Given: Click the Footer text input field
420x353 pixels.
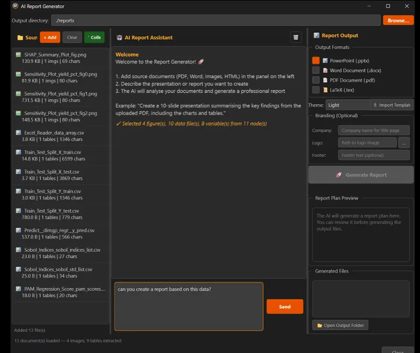Looking at the screenshot, I should [374, 155].
